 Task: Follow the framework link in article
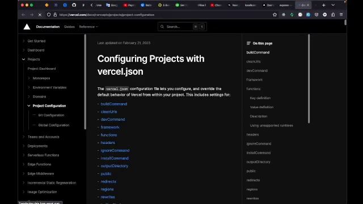(x=110, y=127)
